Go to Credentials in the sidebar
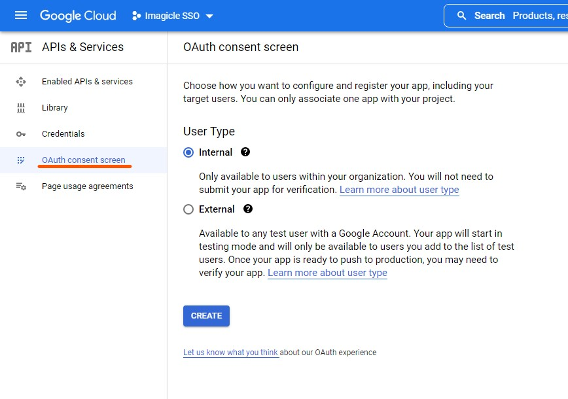The image size is (568, 399). 63,134
